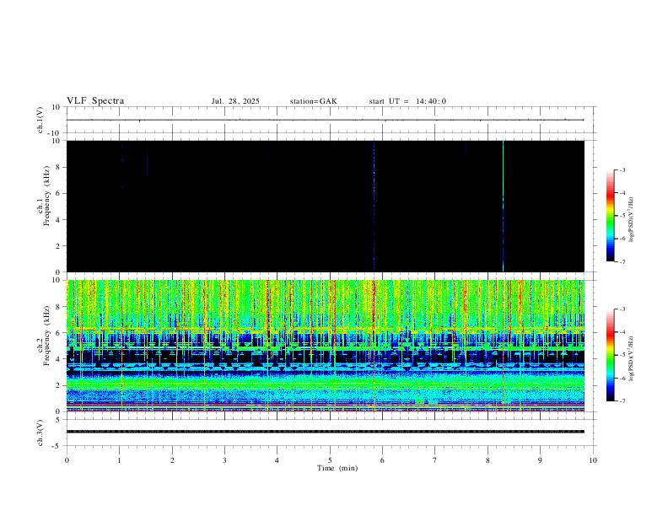Image resolution: width=668 pixels, height=516 pixels.
Task: Click time axis tick label '10'
Action: pos(593,460)
